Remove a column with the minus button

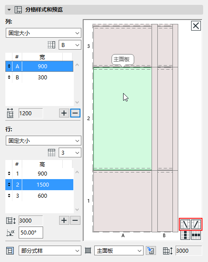[75, 113]
